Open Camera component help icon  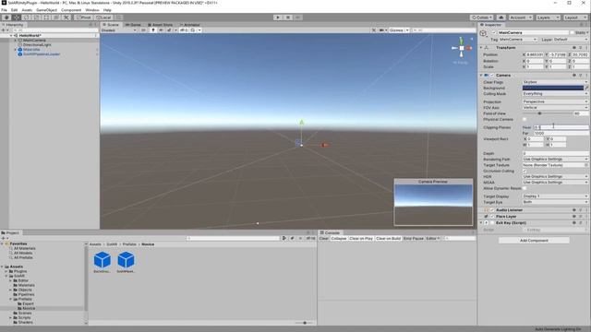574,76
